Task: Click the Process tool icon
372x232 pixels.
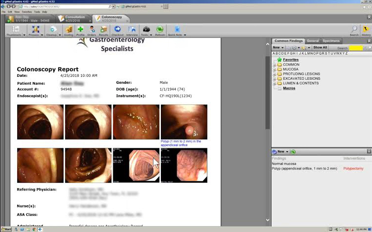Action: (x=35, y=30)
